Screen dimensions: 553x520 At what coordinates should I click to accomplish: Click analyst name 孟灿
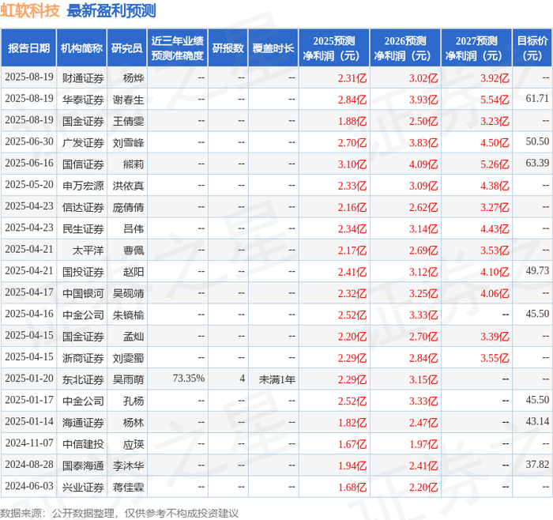[134, 336]
